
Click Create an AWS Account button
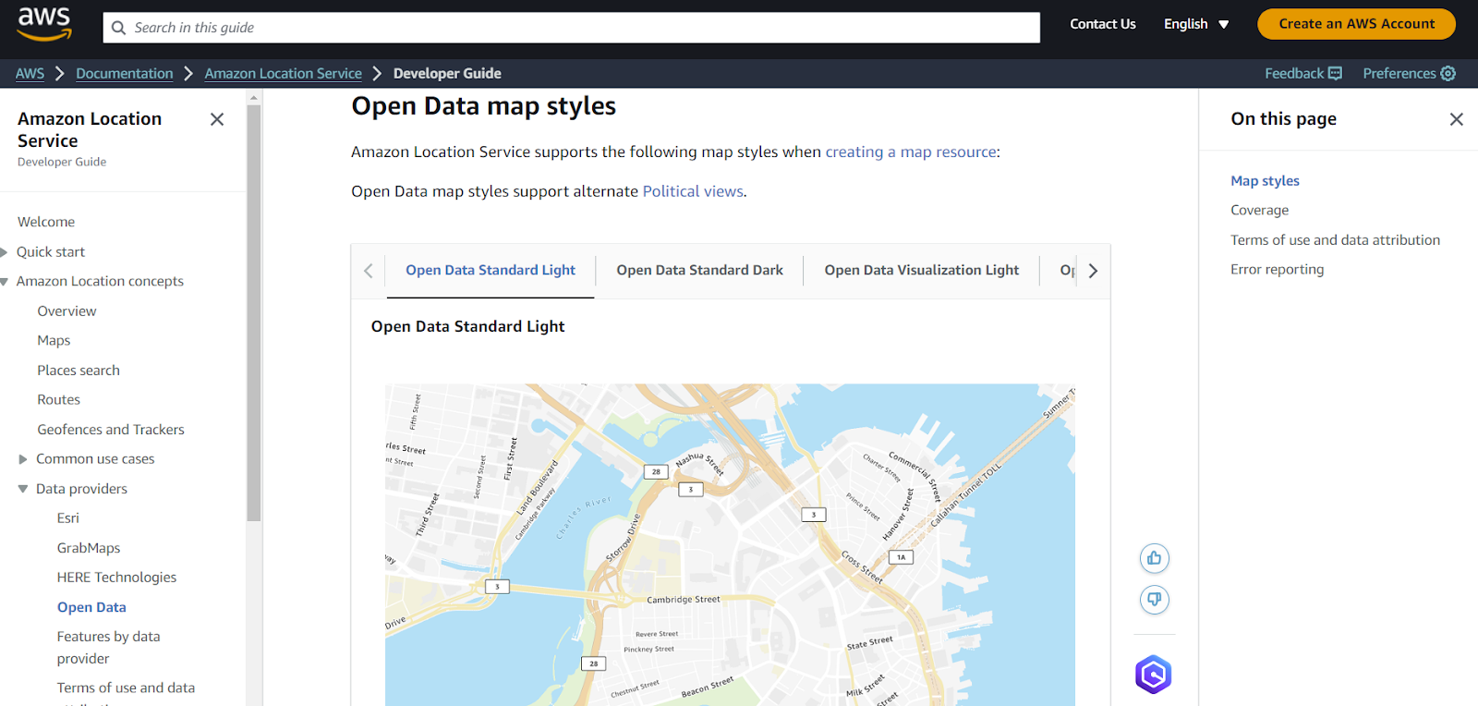click(1356, 24)
